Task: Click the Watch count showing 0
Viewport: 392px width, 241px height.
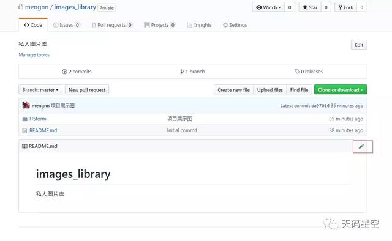Action: pyautogui.click(x=290, y=7)
